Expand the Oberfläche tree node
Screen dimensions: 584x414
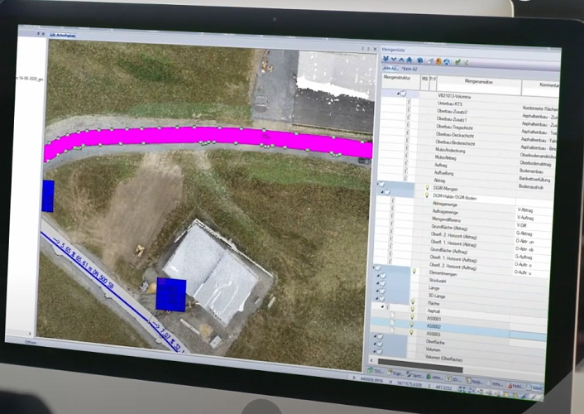(375, 336)
